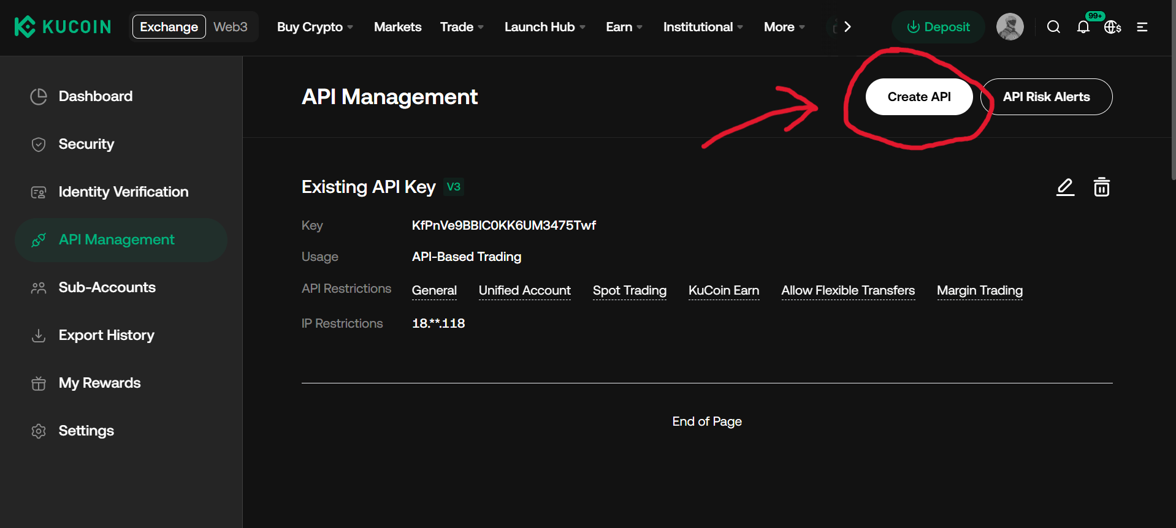Open My Rewards in sidebar

pyautogui.click(x=121, y=383)
